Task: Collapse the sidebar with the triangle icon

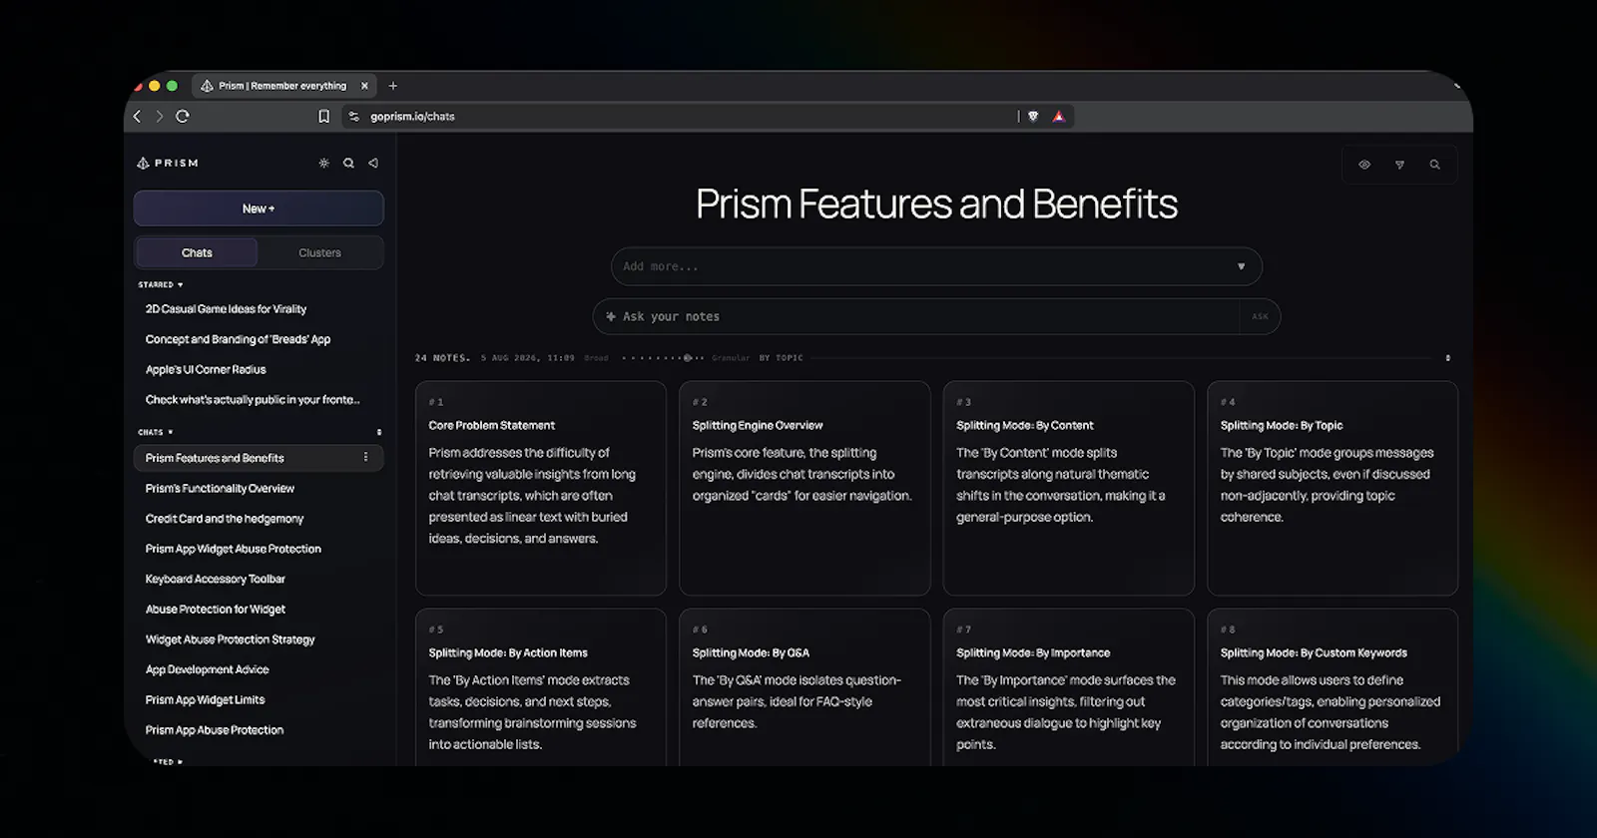Action: coord(373,163)
